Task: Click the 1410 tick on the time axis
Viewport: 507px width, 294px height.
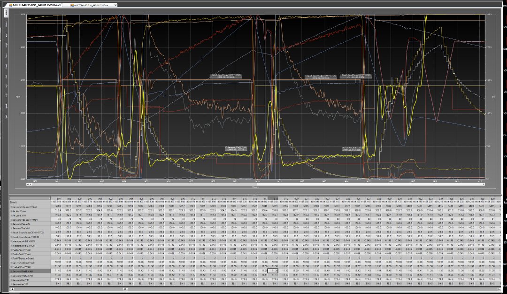Action: pyautogui.click(x=257, y=181)
